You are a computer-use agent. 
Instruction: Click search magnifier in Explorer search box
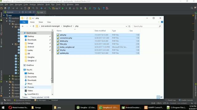[x=160, y=26]
